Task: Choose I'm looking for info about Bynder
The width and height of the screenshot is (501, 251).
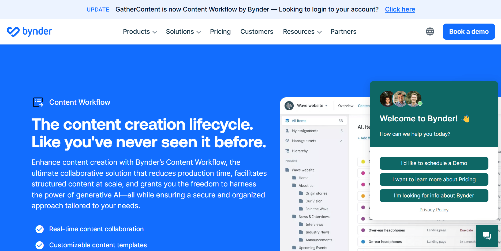Action: click(434, 196)
